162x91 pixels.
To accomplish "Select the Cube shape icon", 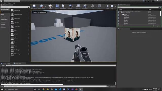I will tap(12, 30).
